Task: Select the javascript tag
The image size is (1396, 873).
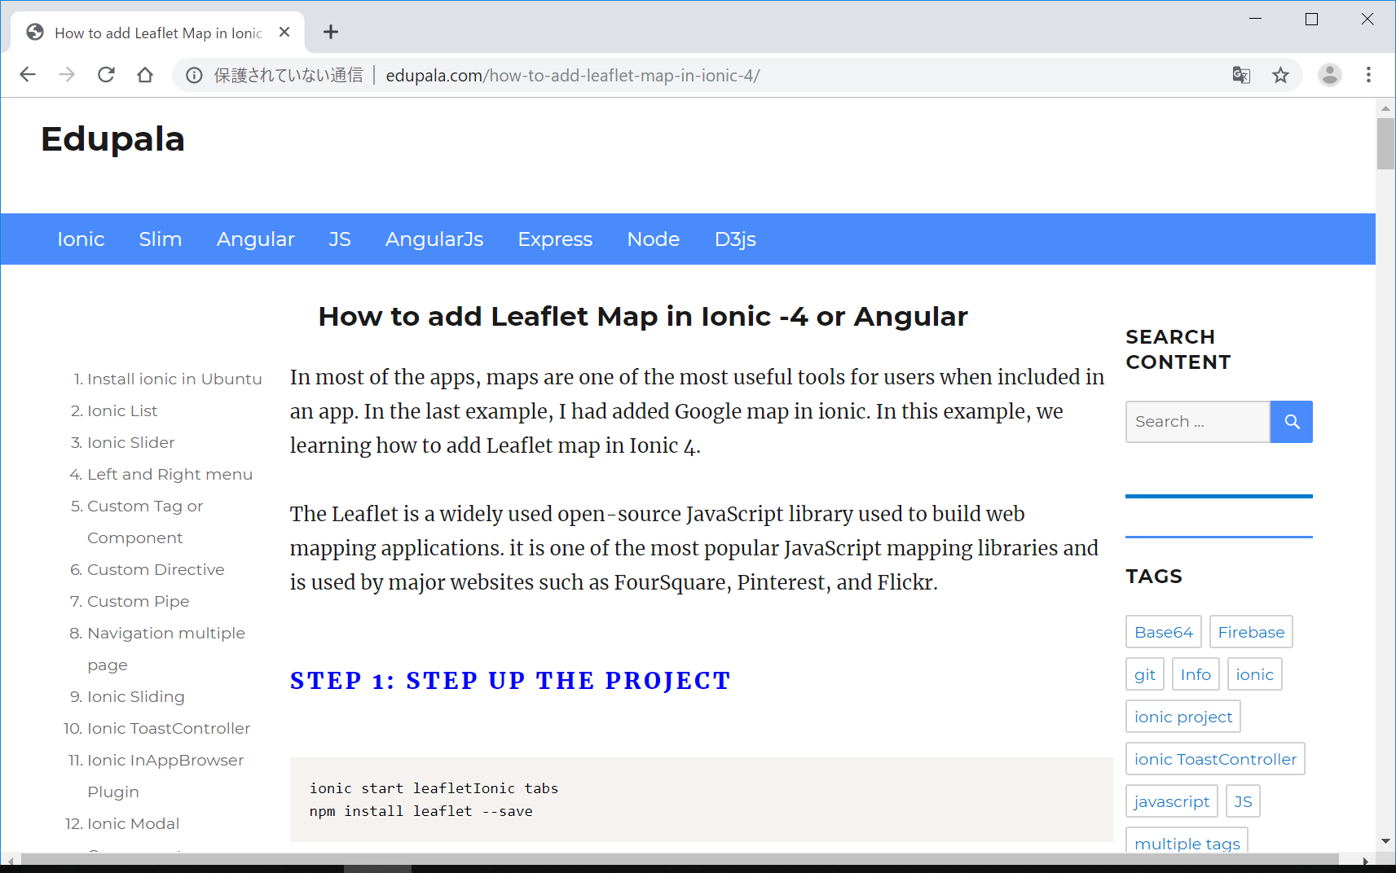Action: click(1171, 801)
